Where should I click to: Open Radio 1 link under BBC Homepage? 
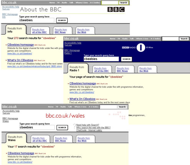coord(68,53)
